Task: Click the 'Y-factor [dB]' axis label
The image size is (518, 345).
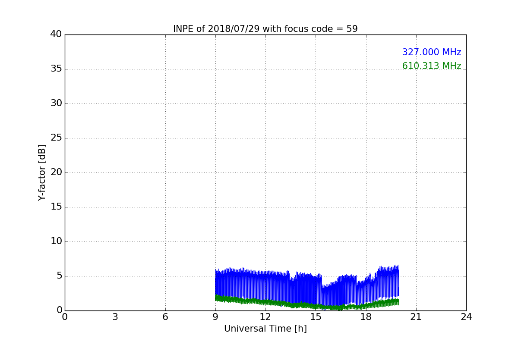Action: (42, 172)
